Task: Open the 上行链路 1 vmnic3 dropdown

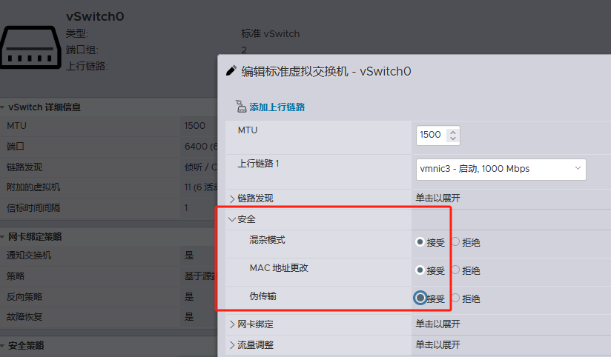Action: [501, 169]
